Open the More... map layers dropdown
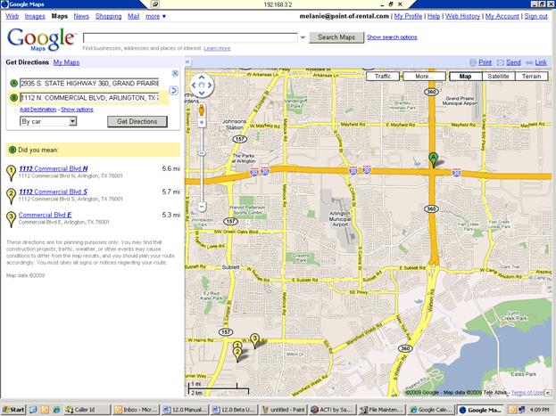 (424, 76)
